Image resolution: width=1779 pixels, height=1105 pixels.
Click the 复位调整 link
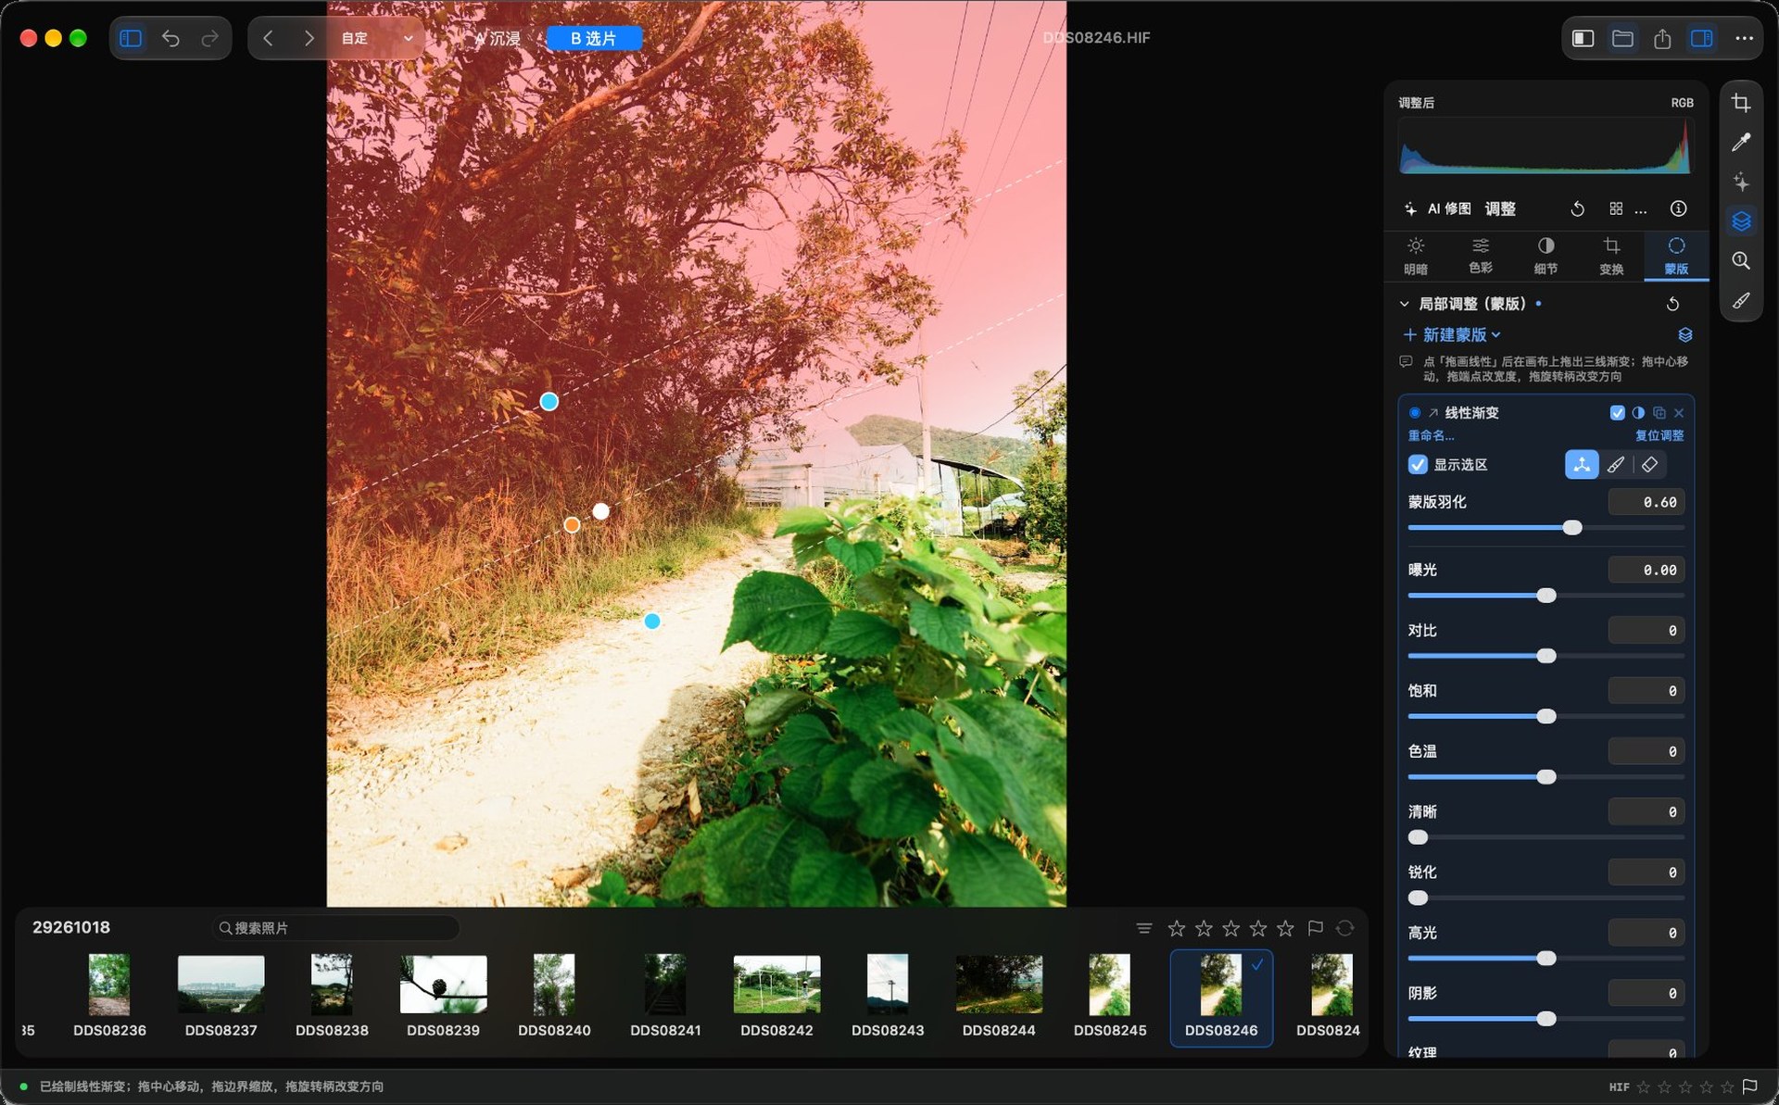[x=1659, y=435]
